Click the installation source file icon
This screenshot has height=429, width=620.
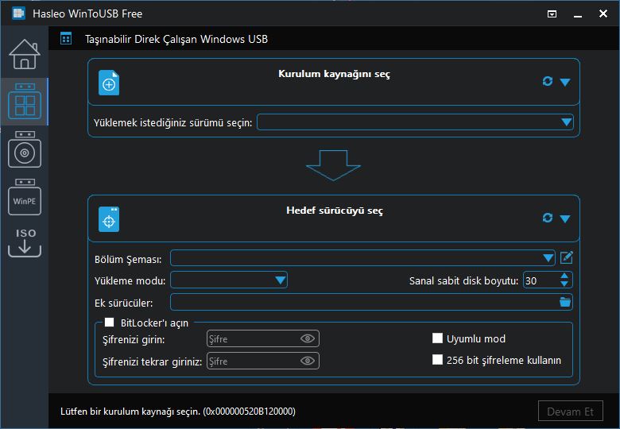tap(109, 83)
